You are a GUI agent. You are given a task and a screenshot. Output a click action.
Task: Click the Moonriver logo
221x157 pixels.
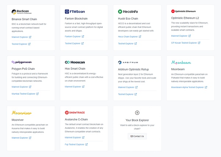click(x=22, y=113)
